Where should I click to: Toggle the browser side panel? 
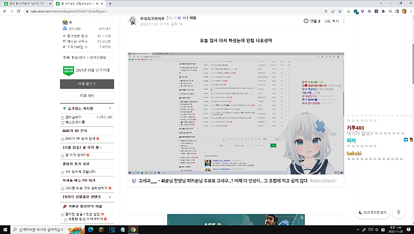tap(397, 11)
